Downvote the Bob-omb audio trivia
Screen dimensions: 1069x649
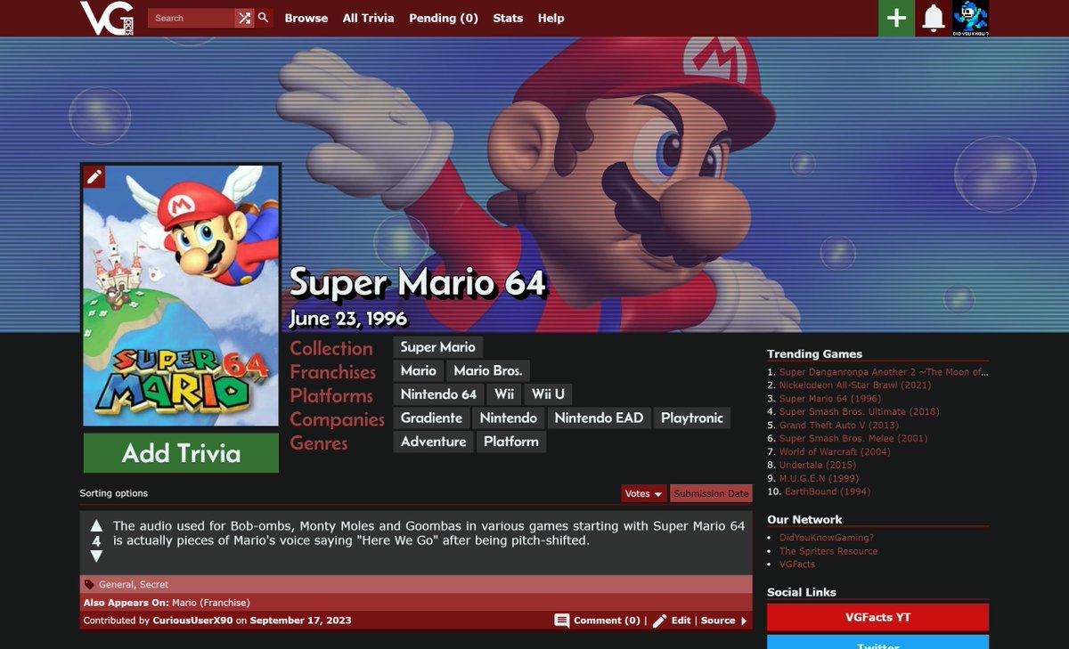[96, 556]
